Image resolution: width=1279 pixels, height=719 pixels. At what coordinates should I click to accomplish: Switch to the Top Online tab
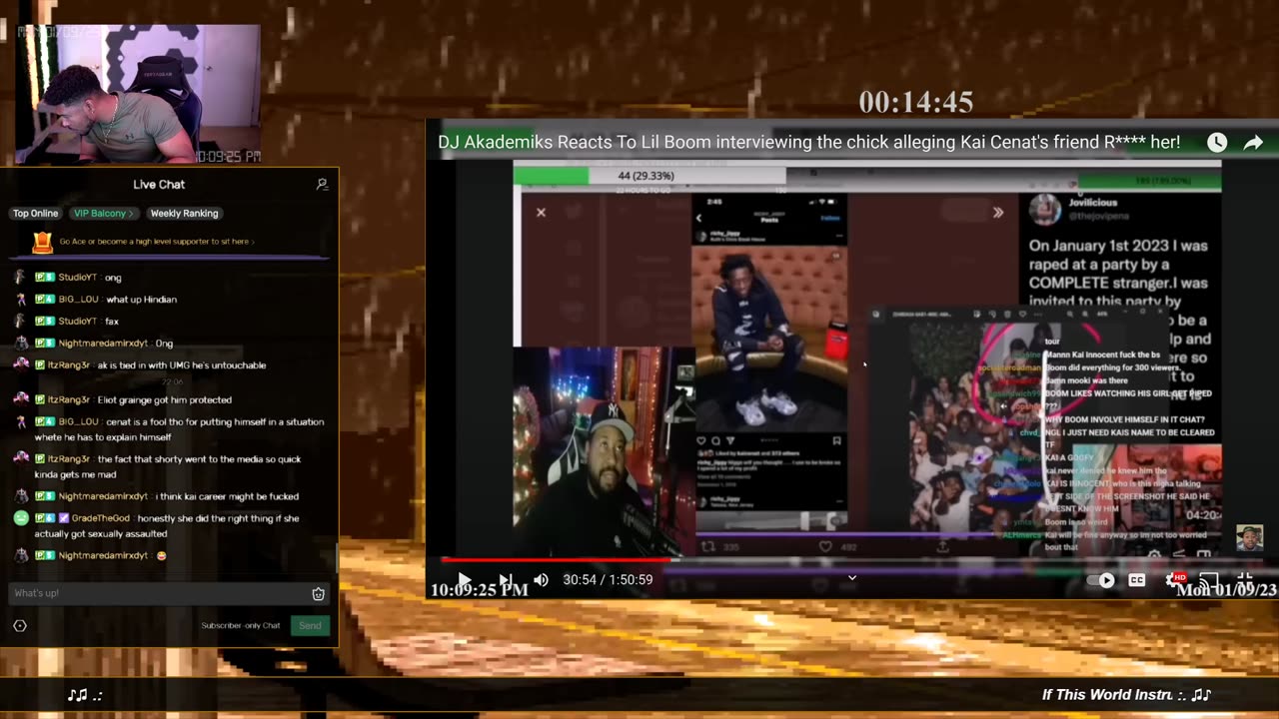[x=35, y=214]
